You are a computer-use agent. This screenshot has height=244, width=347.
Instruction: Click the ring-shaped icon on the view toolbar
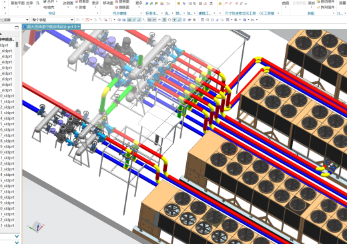tap(212, 20)
